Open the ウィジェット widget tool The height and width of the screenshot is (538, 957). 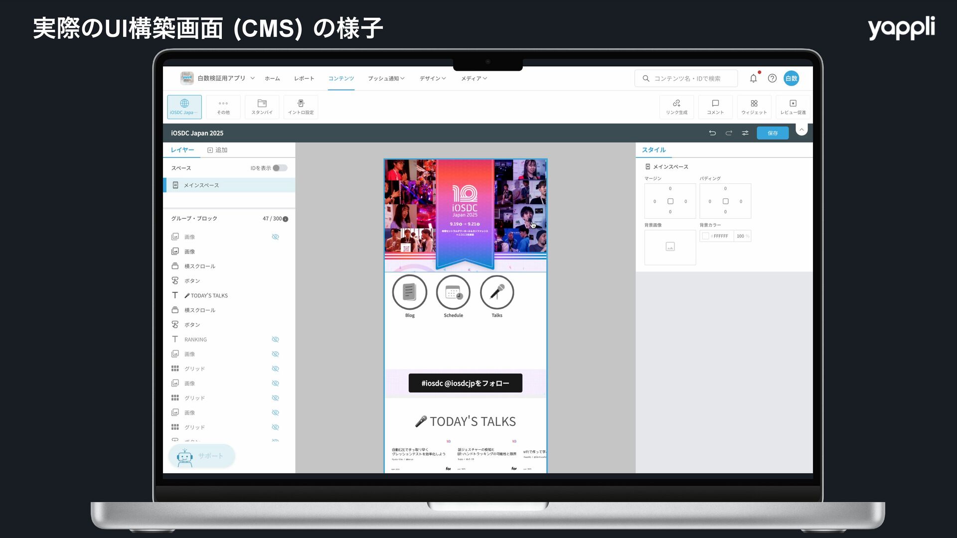tap(754, 107)
